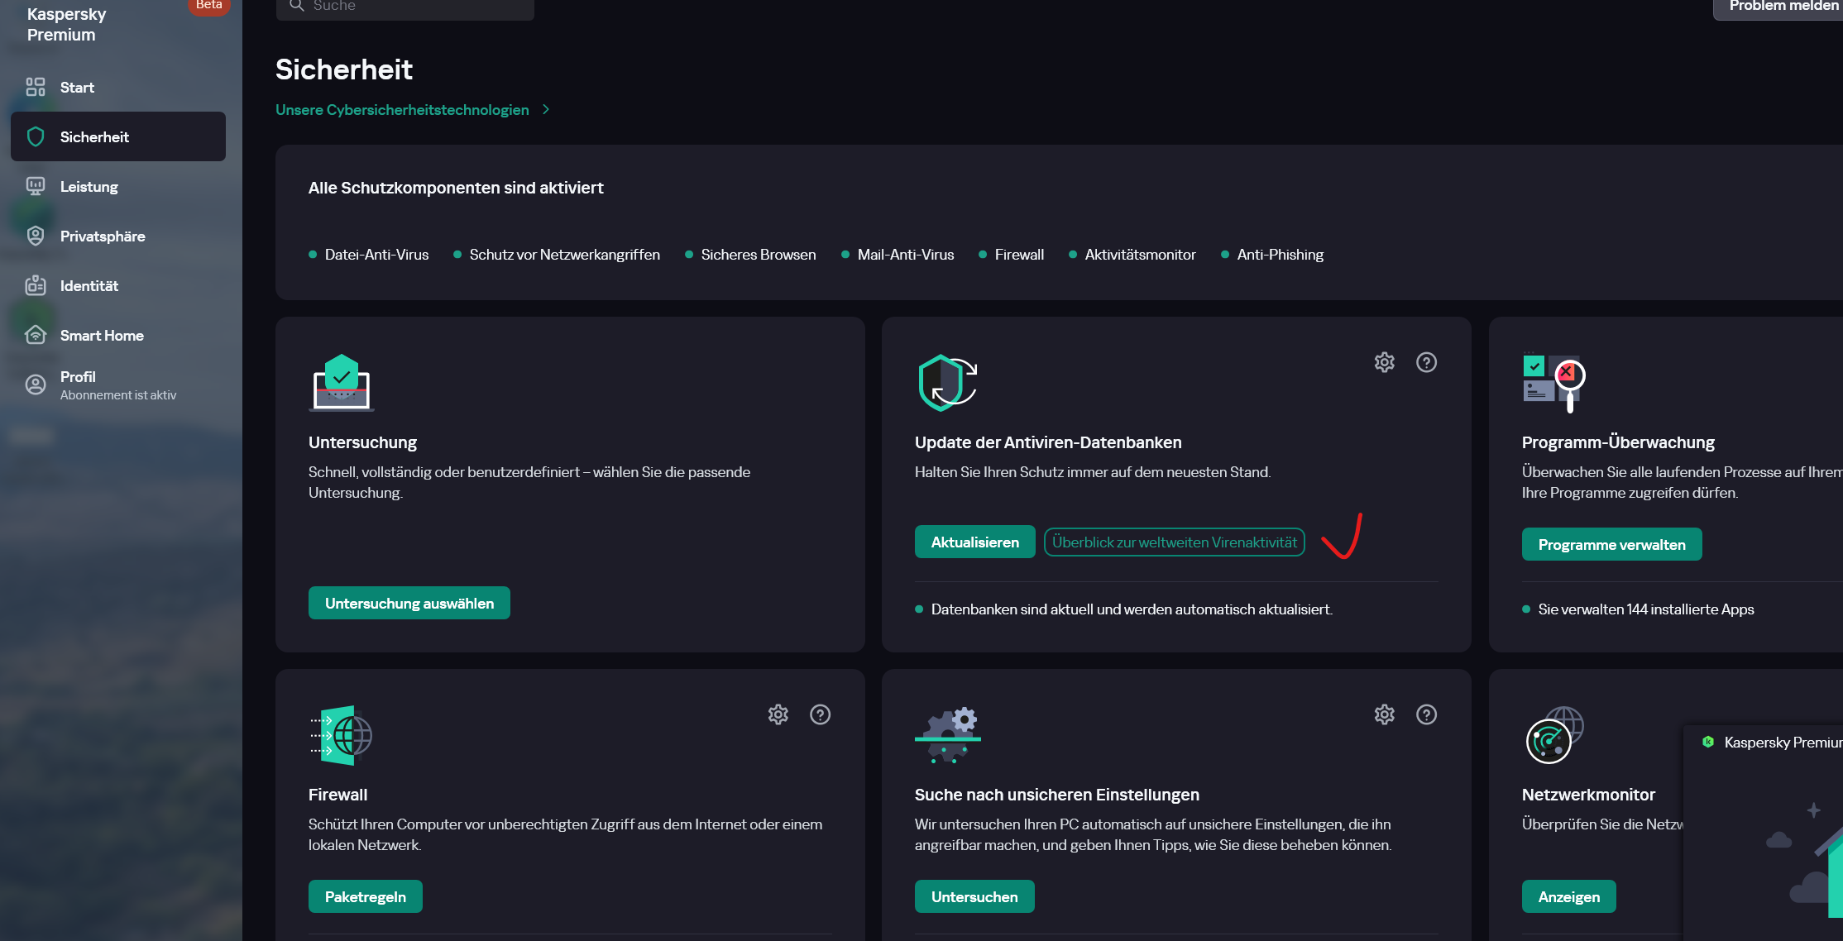1843x941 pixels.
Task: Click Untersuchung auswählen button
Action: 409,603
